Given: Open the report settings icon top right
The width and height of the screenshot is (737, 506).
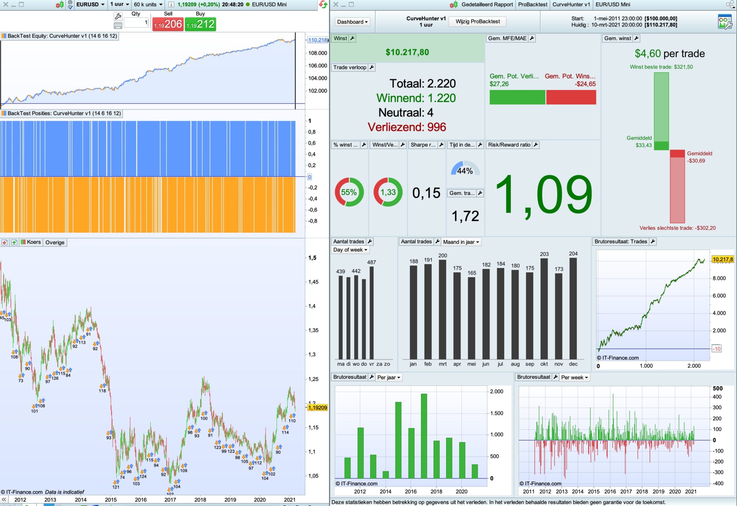Looking at the screenshot, I should pyautogui.click(x=724, y=22).
